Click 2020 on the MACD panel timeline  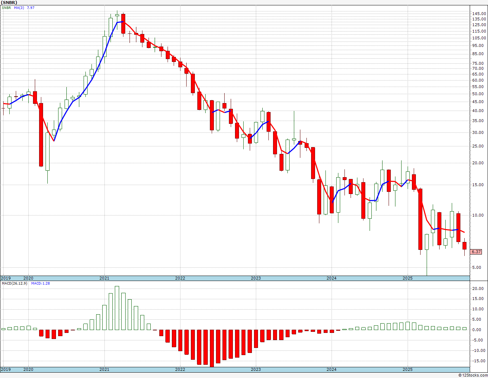pos(28,369)
